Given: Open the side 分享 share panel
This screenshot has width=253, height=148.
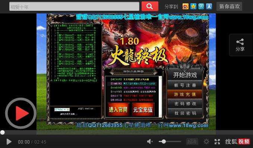Looking at the screenshot, I should (x=240, y=45).
